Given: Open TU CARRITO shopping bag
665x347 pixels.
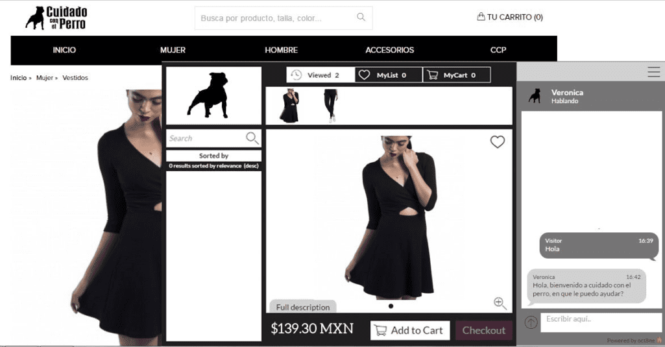Looking at the screenshot, I should (510, 17).
